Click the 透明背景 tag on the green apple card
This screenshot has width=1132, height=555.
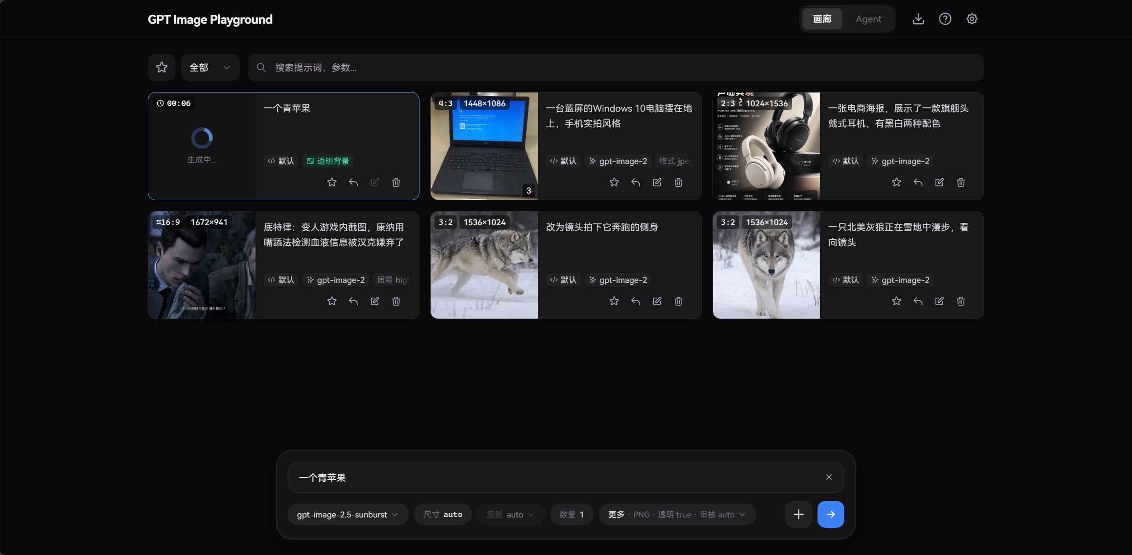(x=328, y=161)
